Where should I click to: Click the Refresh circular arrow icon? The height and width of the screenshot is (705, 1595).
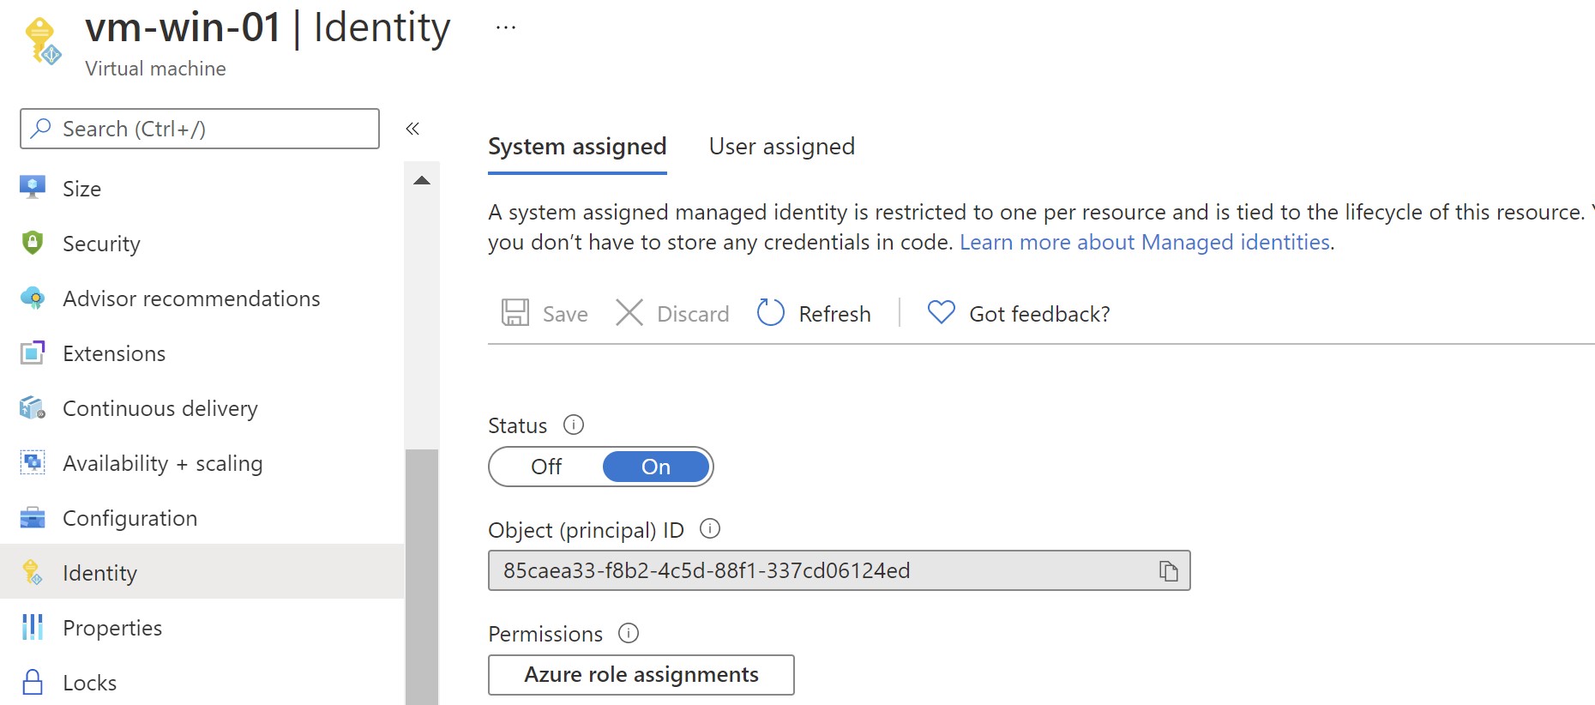[770, 312]
